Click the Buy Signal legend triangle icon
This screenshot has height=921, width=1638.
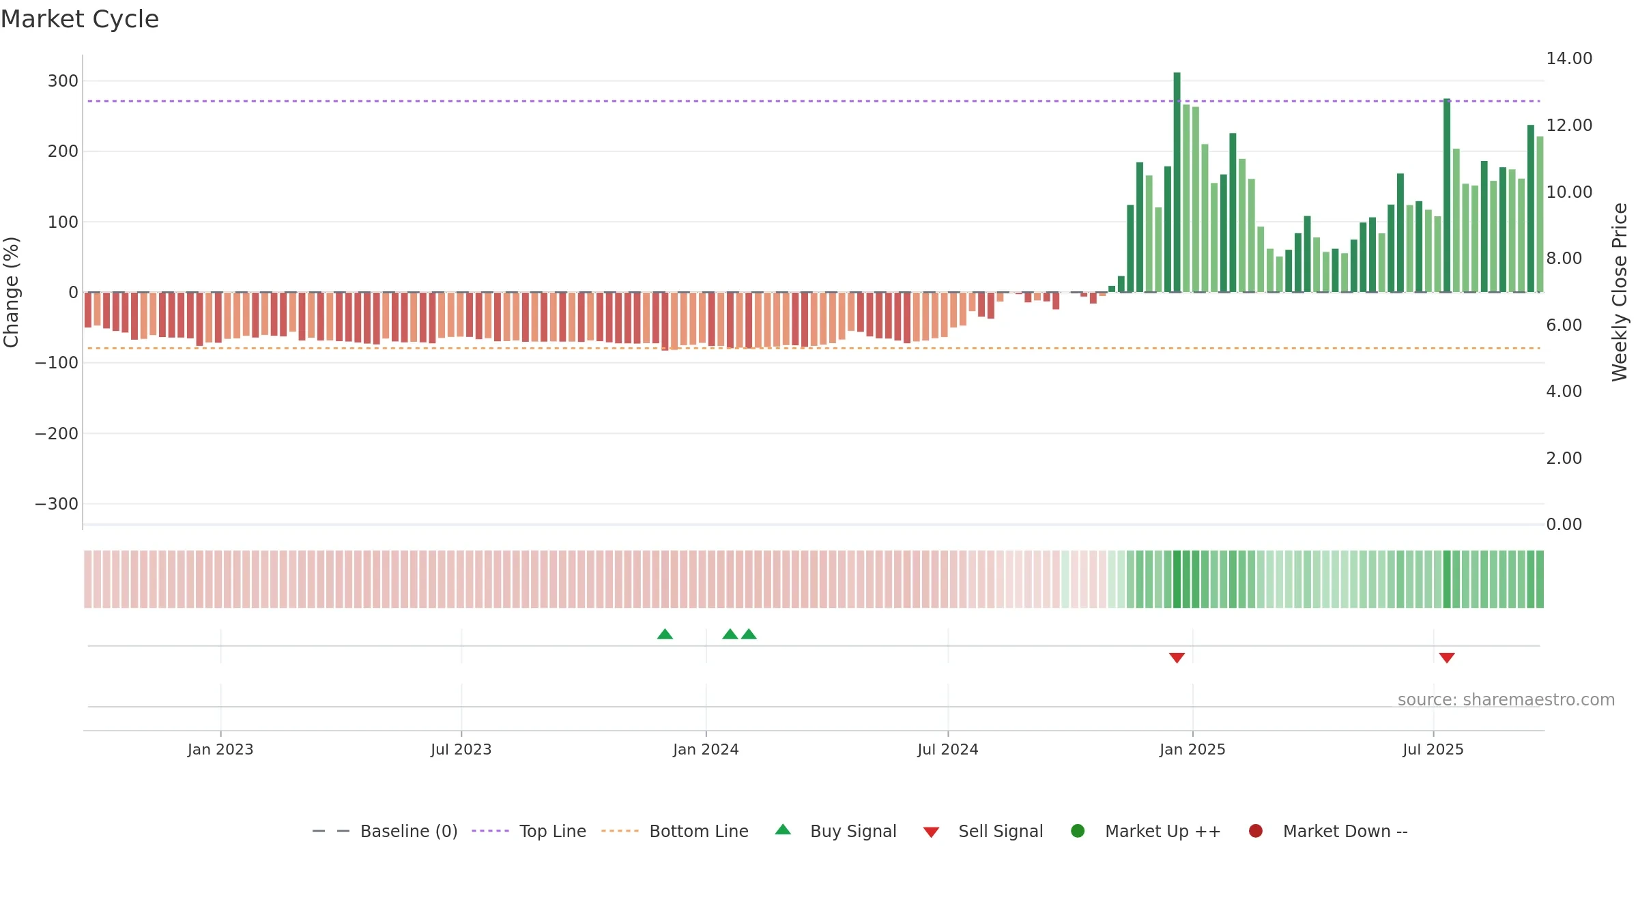pos(783,830)
